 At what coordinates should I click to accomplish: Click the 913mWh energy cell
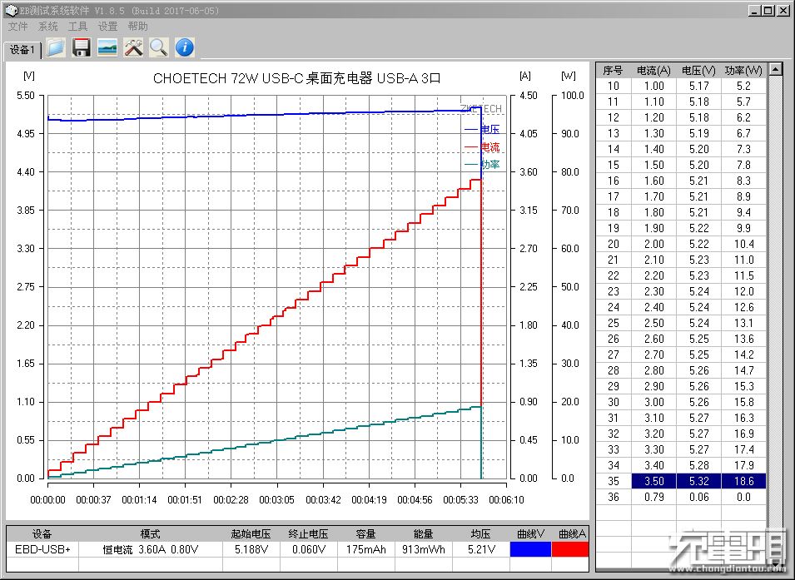[423, 549]
